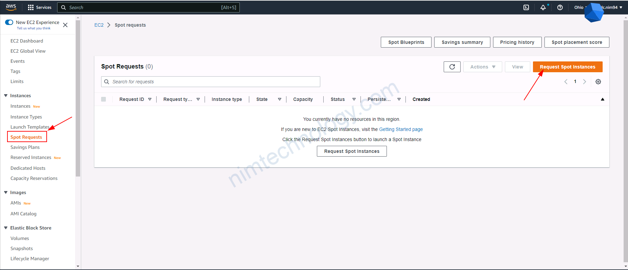This screenshot has width=628, height=270.
Task: Click the magnifier icon in requests search
Action: click(x=107, y=82)
